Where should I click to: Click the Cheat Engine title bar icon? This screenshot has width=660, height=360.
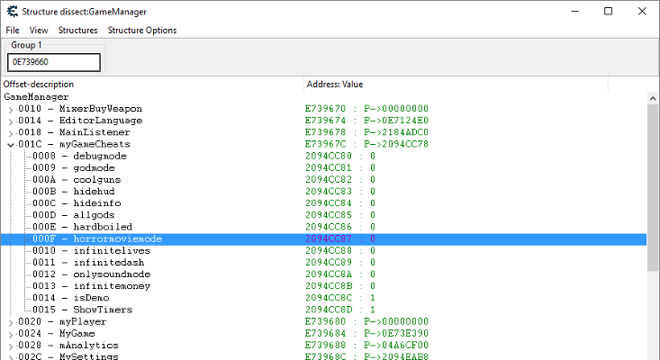tap(12, 11)
